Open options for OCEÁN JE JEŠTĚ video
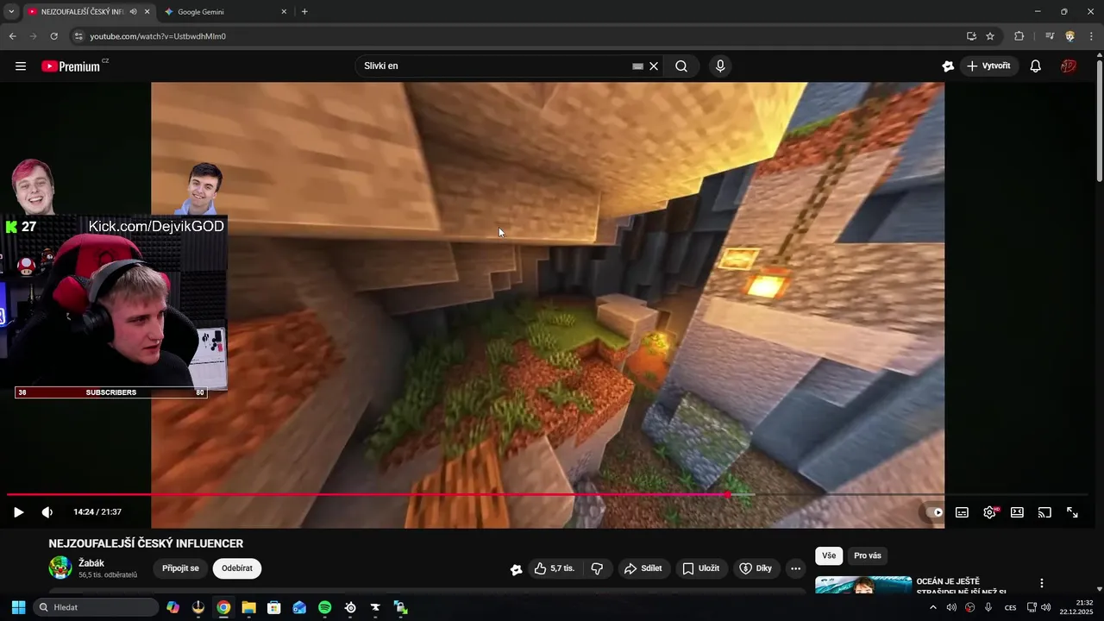Viewport: 1104px width, 621px height. click(x=1042, y=584)
